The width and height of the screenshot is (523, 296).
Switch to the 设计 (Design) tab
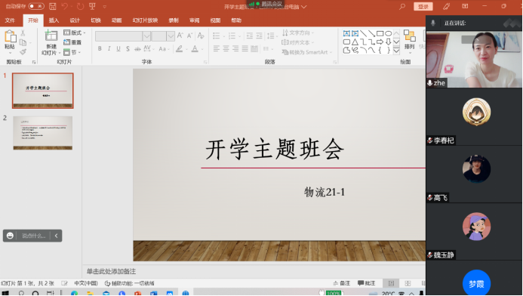coord(75,20)
